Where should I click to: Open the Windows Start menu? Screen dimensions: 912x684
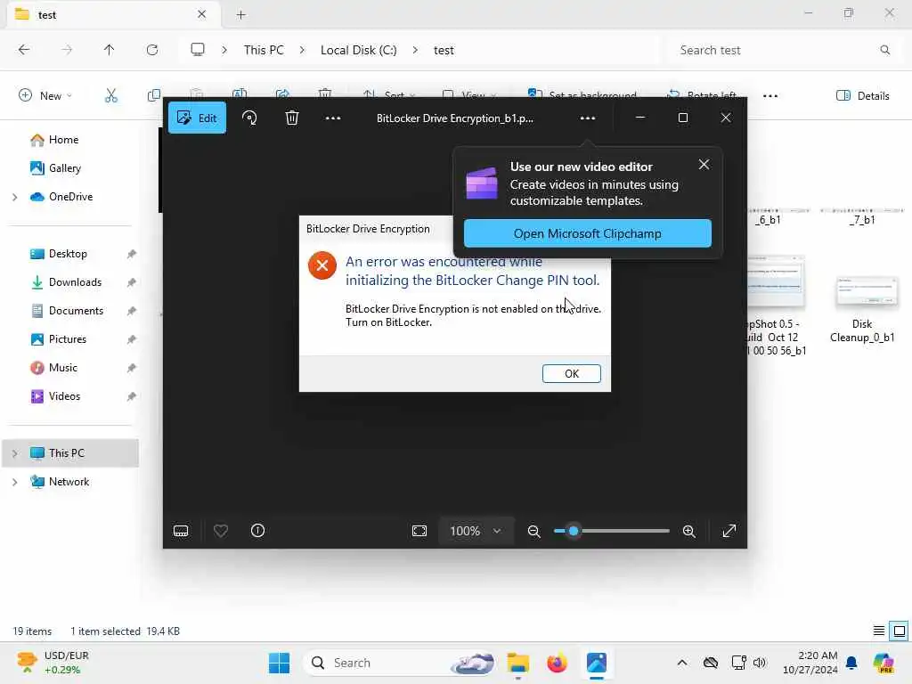pos(279,663)
